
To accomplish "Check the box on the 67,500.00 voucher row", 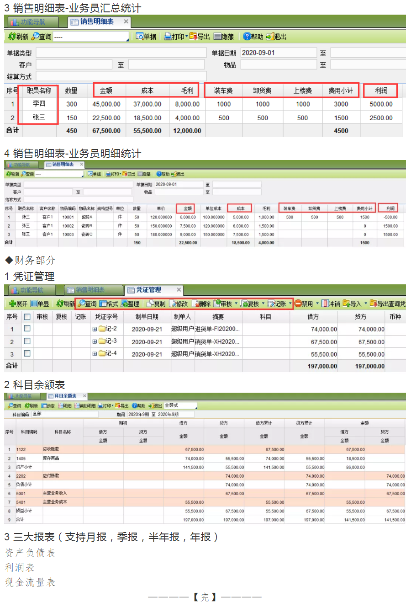I will point(27,341).
